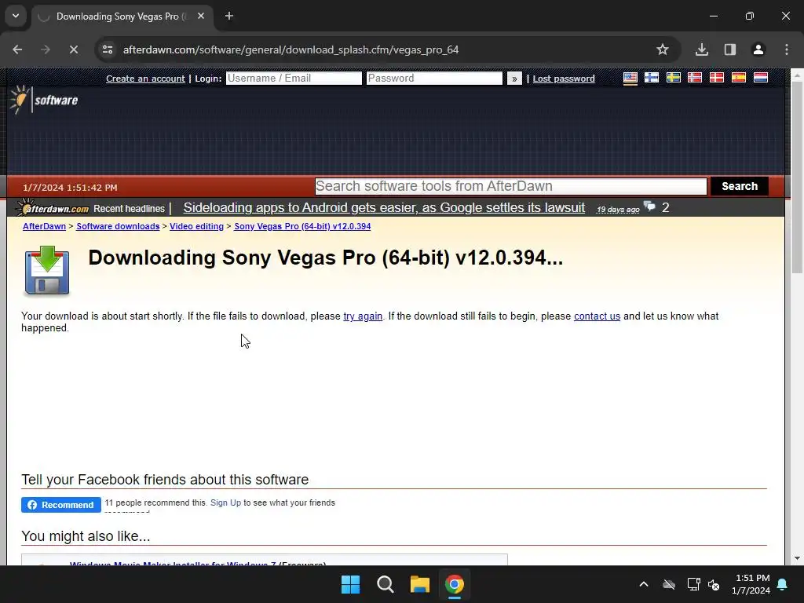Open site information icon in the address bar
The height and width of the screenshot is (603, 804).
click(108, 49)
